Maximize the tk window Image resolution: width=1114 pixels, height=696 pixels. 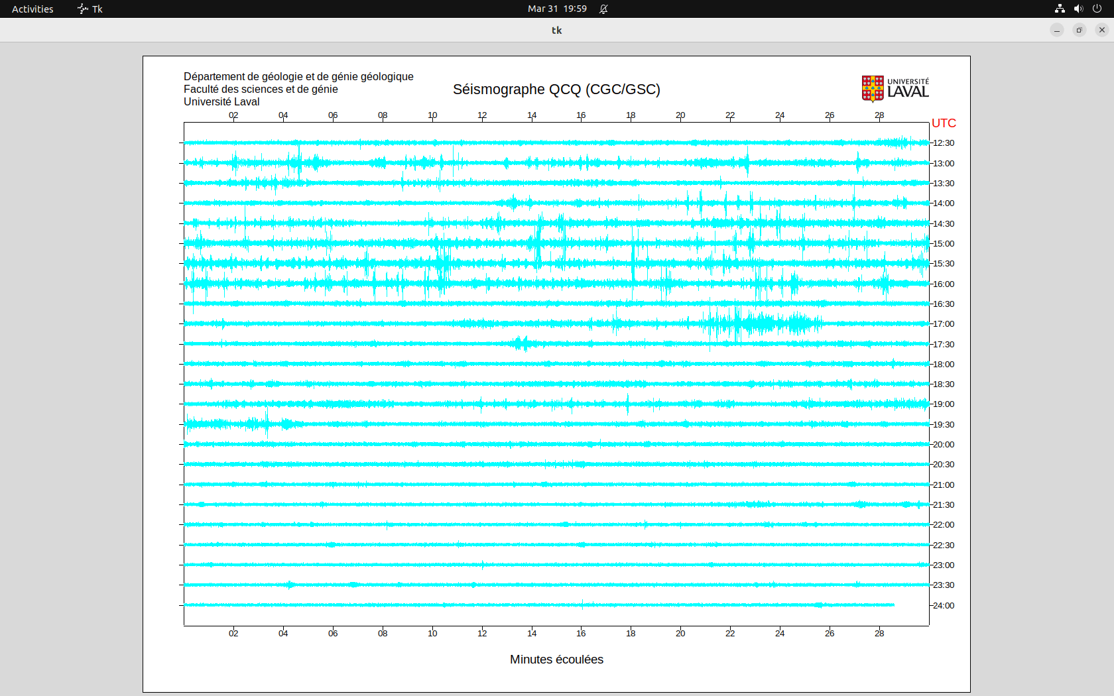pyautogui.click(x=1080, y=30)
